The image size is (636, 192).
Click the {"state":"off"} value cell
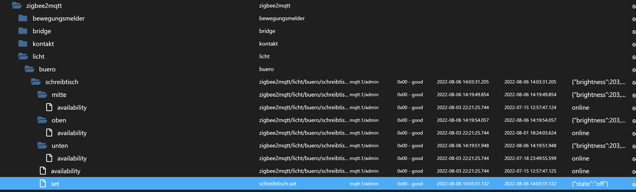click(594, 184)
